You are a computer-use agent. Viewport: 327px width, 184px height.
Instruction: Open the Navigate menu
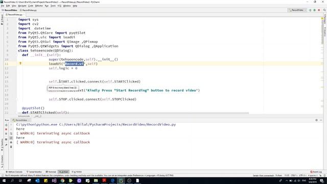tap(22, 6)
